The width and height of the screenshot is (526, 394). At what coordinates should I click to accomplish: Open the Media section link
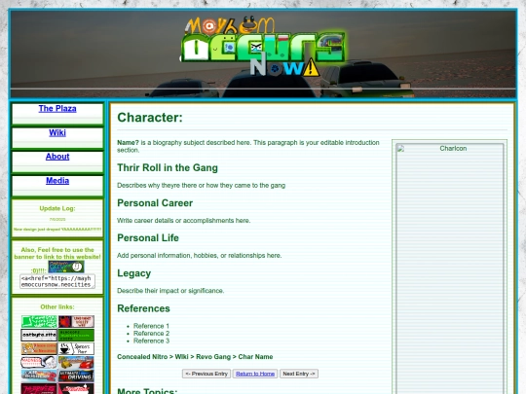click(x=57, y=181)
